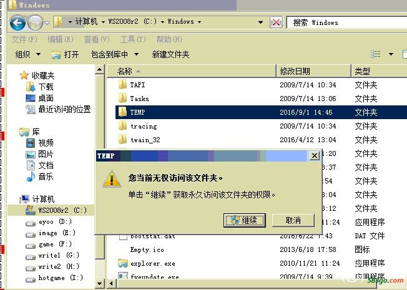Select the eyoo (D:) drive
Screen dimensions: 407x290
[x=49, y=222]
